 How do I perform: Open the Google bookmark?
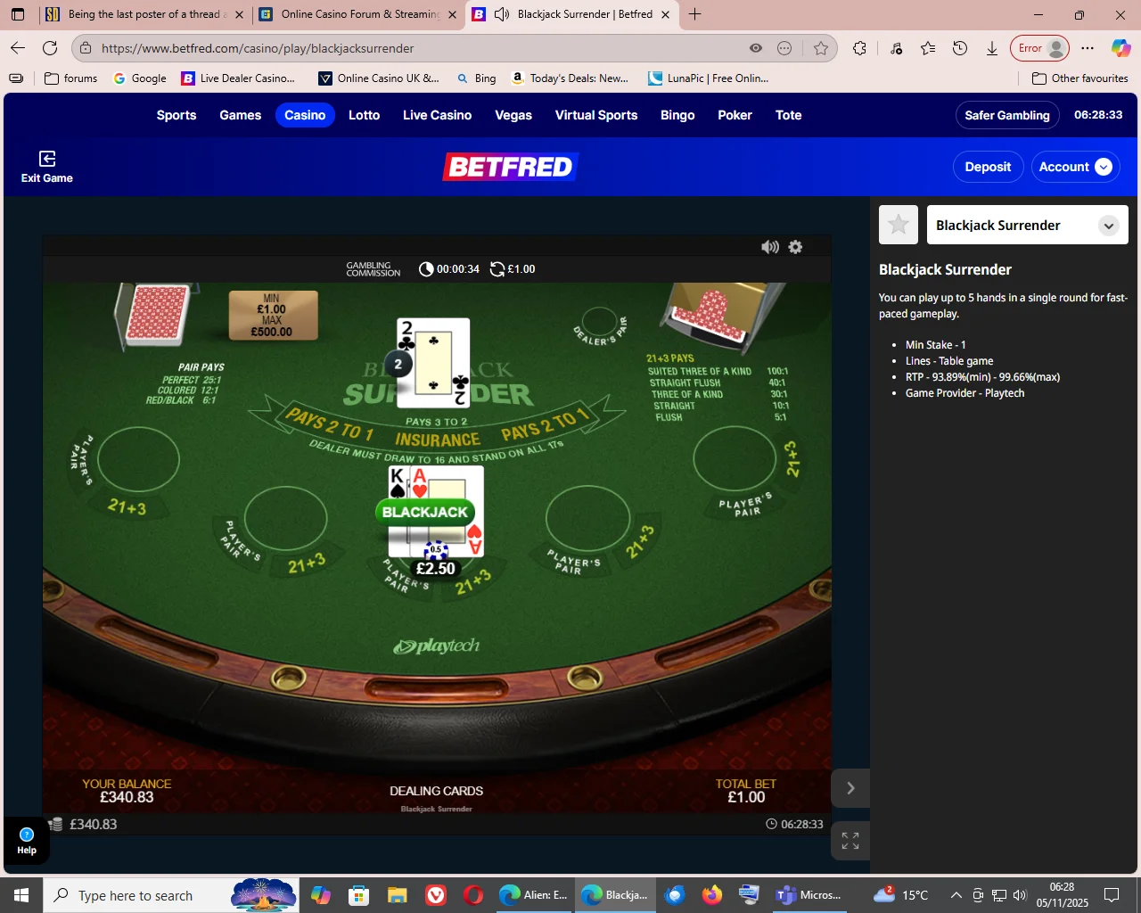click(140, 78)
